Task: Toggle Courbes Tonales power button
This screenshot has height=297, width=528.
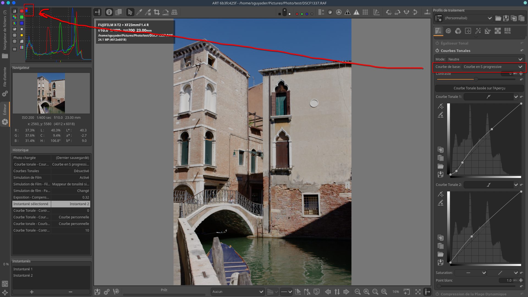Action: (x=437, y=51)
